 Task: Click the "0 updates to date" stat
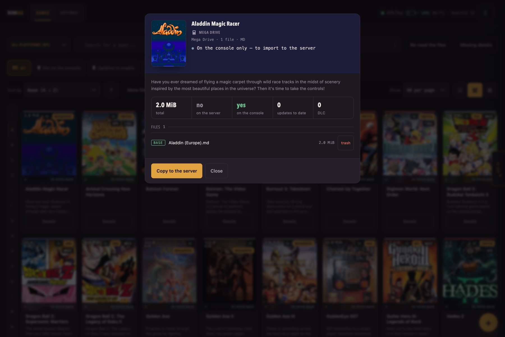(x=293, y=108)
